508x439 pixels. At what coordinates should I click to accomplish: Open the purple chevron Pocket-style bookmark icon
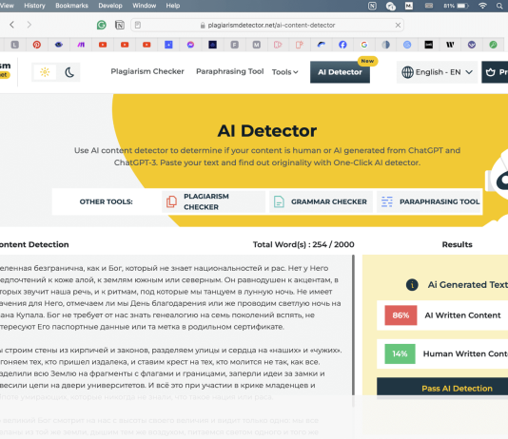point(472,45)
